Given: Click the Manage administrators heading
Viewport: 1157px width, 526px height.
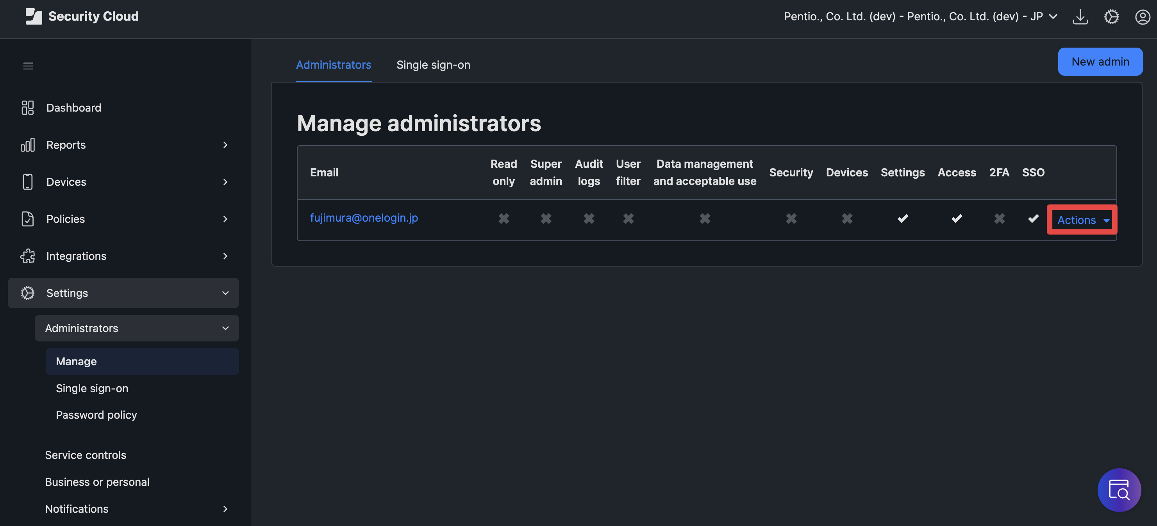Looking at the screenshot, I should click(419, 123).
